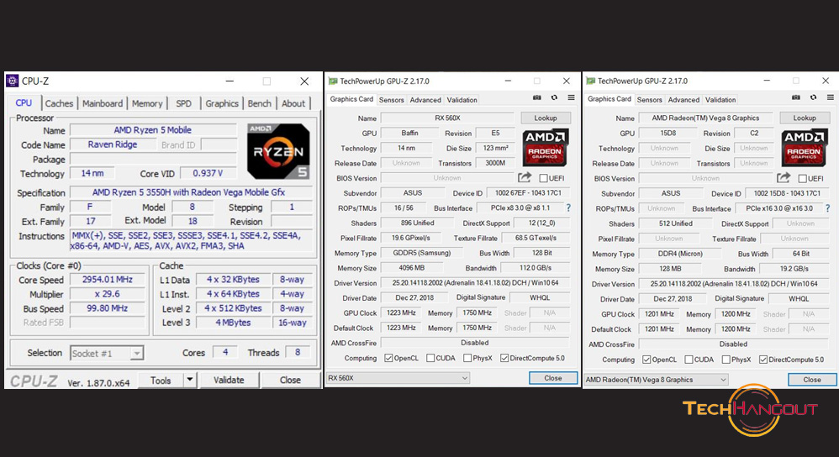Switch to the Mainboard tab in CPU-Z

coord(103,103)
